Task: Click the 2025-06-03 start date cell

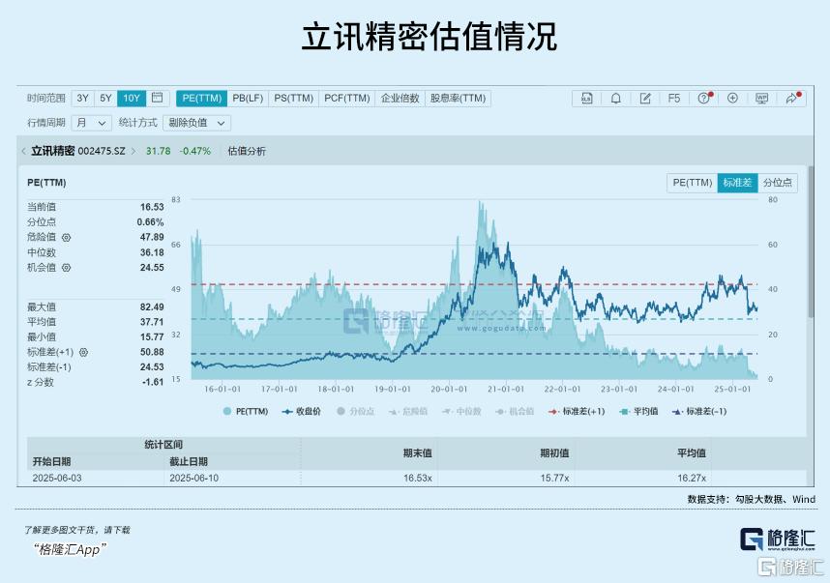Action: coord(57,479)
